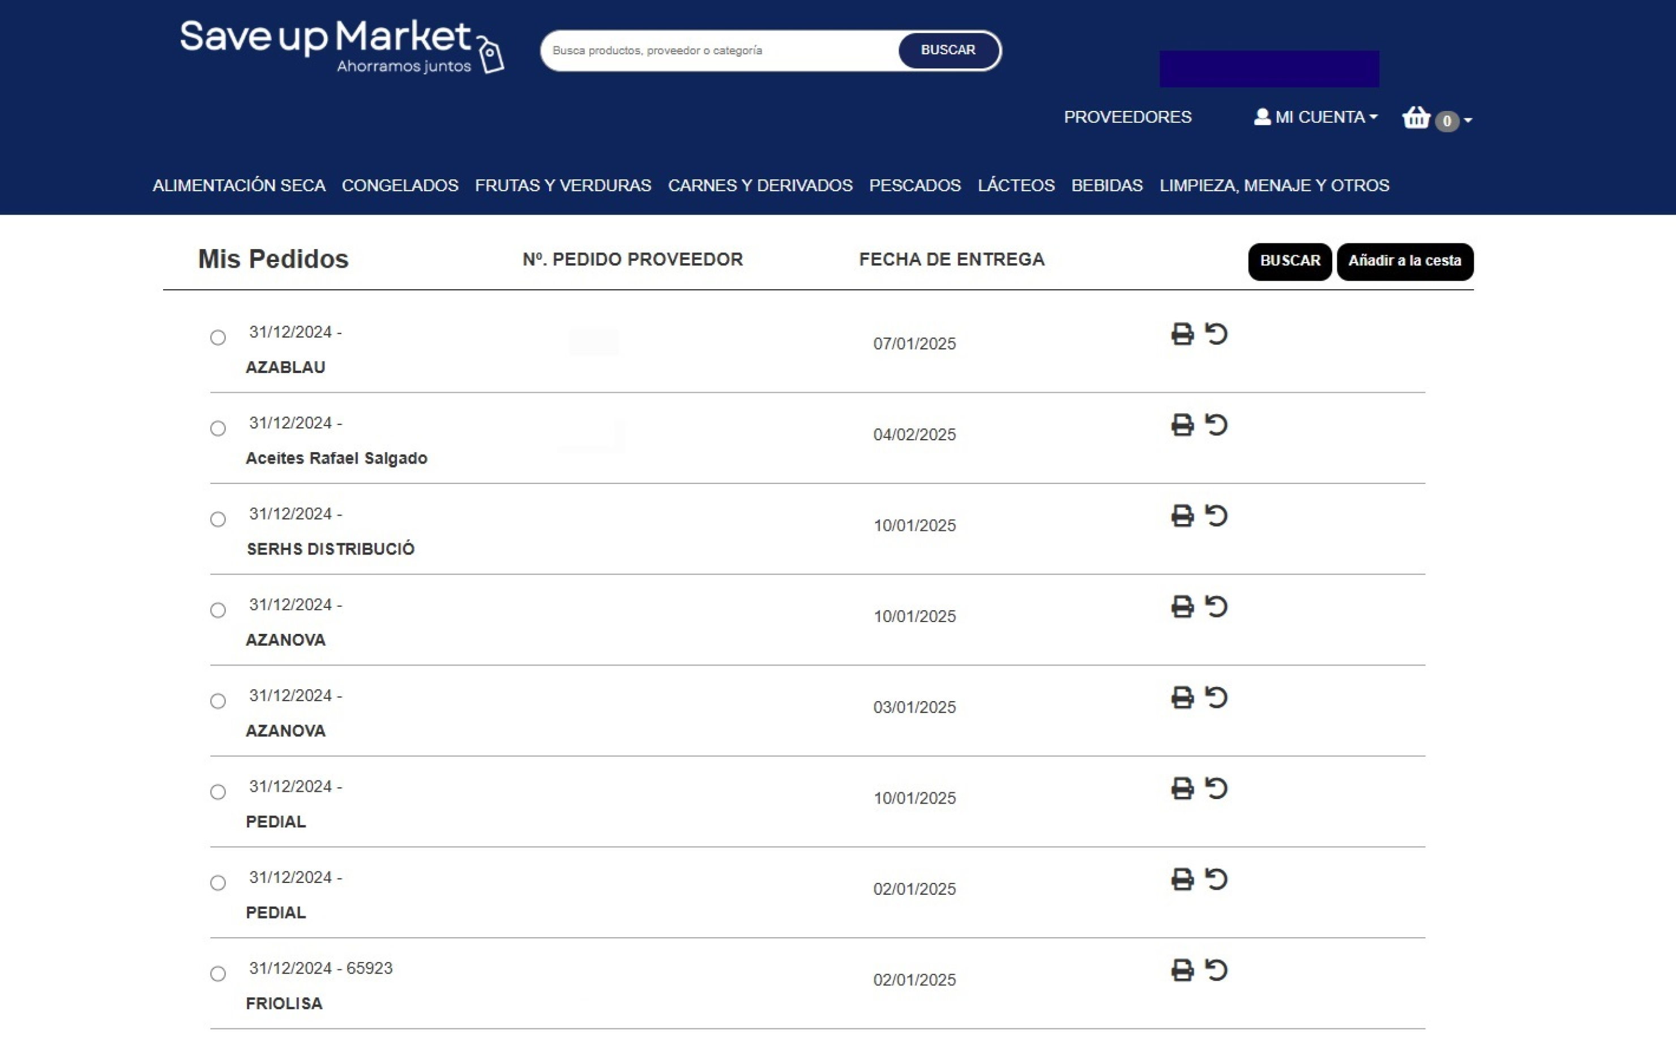The width and height of the screenshot is (1676, 1047).
Task: Click the Mis Pedidos heading
Action: tap(273, 259)
